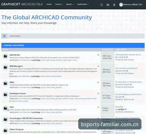Click the user avatar beside Welcome
146x134 pixels.
[121, 5]
